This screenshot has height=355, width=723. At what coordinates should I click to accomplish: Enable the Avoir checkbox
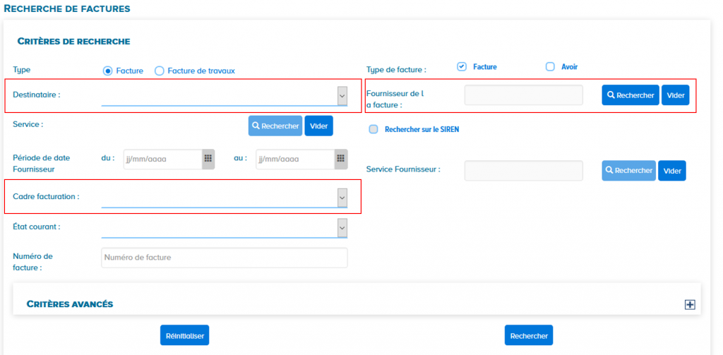551,67
